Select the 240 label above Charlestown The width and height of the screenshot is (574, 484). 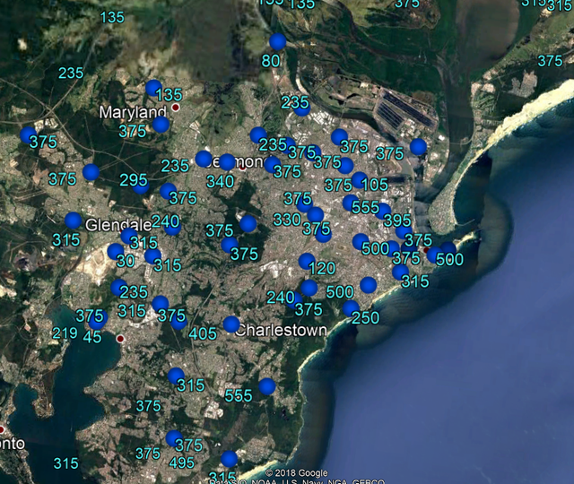coord(281,298)
